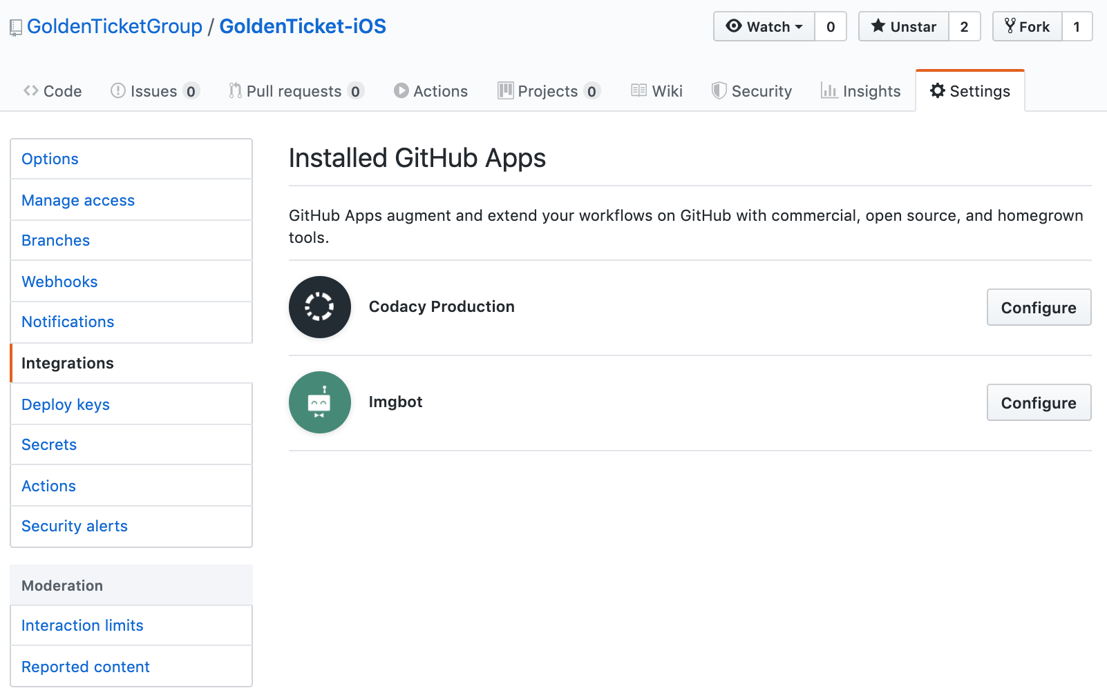
Task: Configure the Codacy Production app
Action: [1039, 307]
